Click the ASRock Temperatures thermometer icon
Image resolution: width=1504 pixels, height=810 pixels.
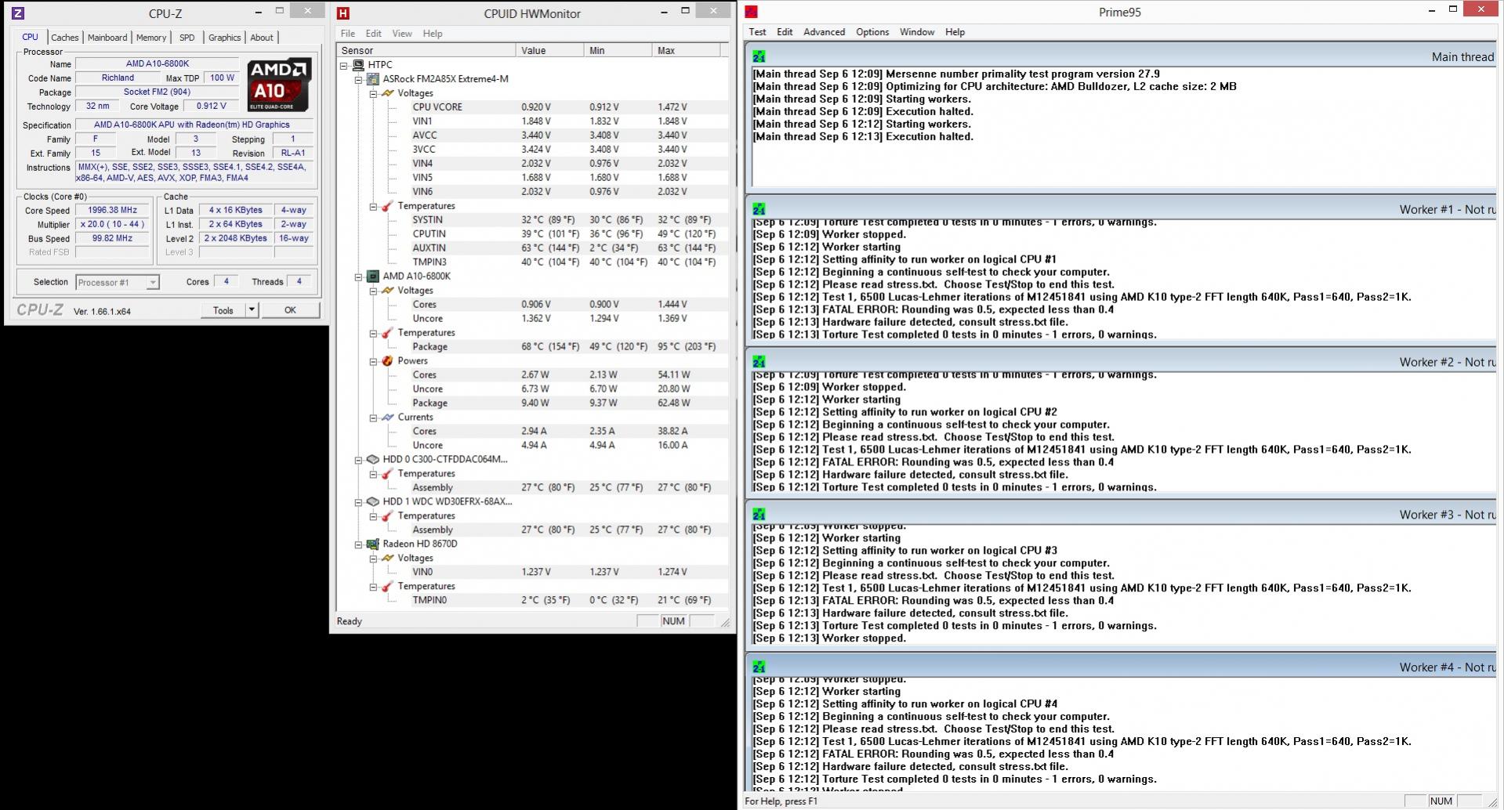[387, 206]
